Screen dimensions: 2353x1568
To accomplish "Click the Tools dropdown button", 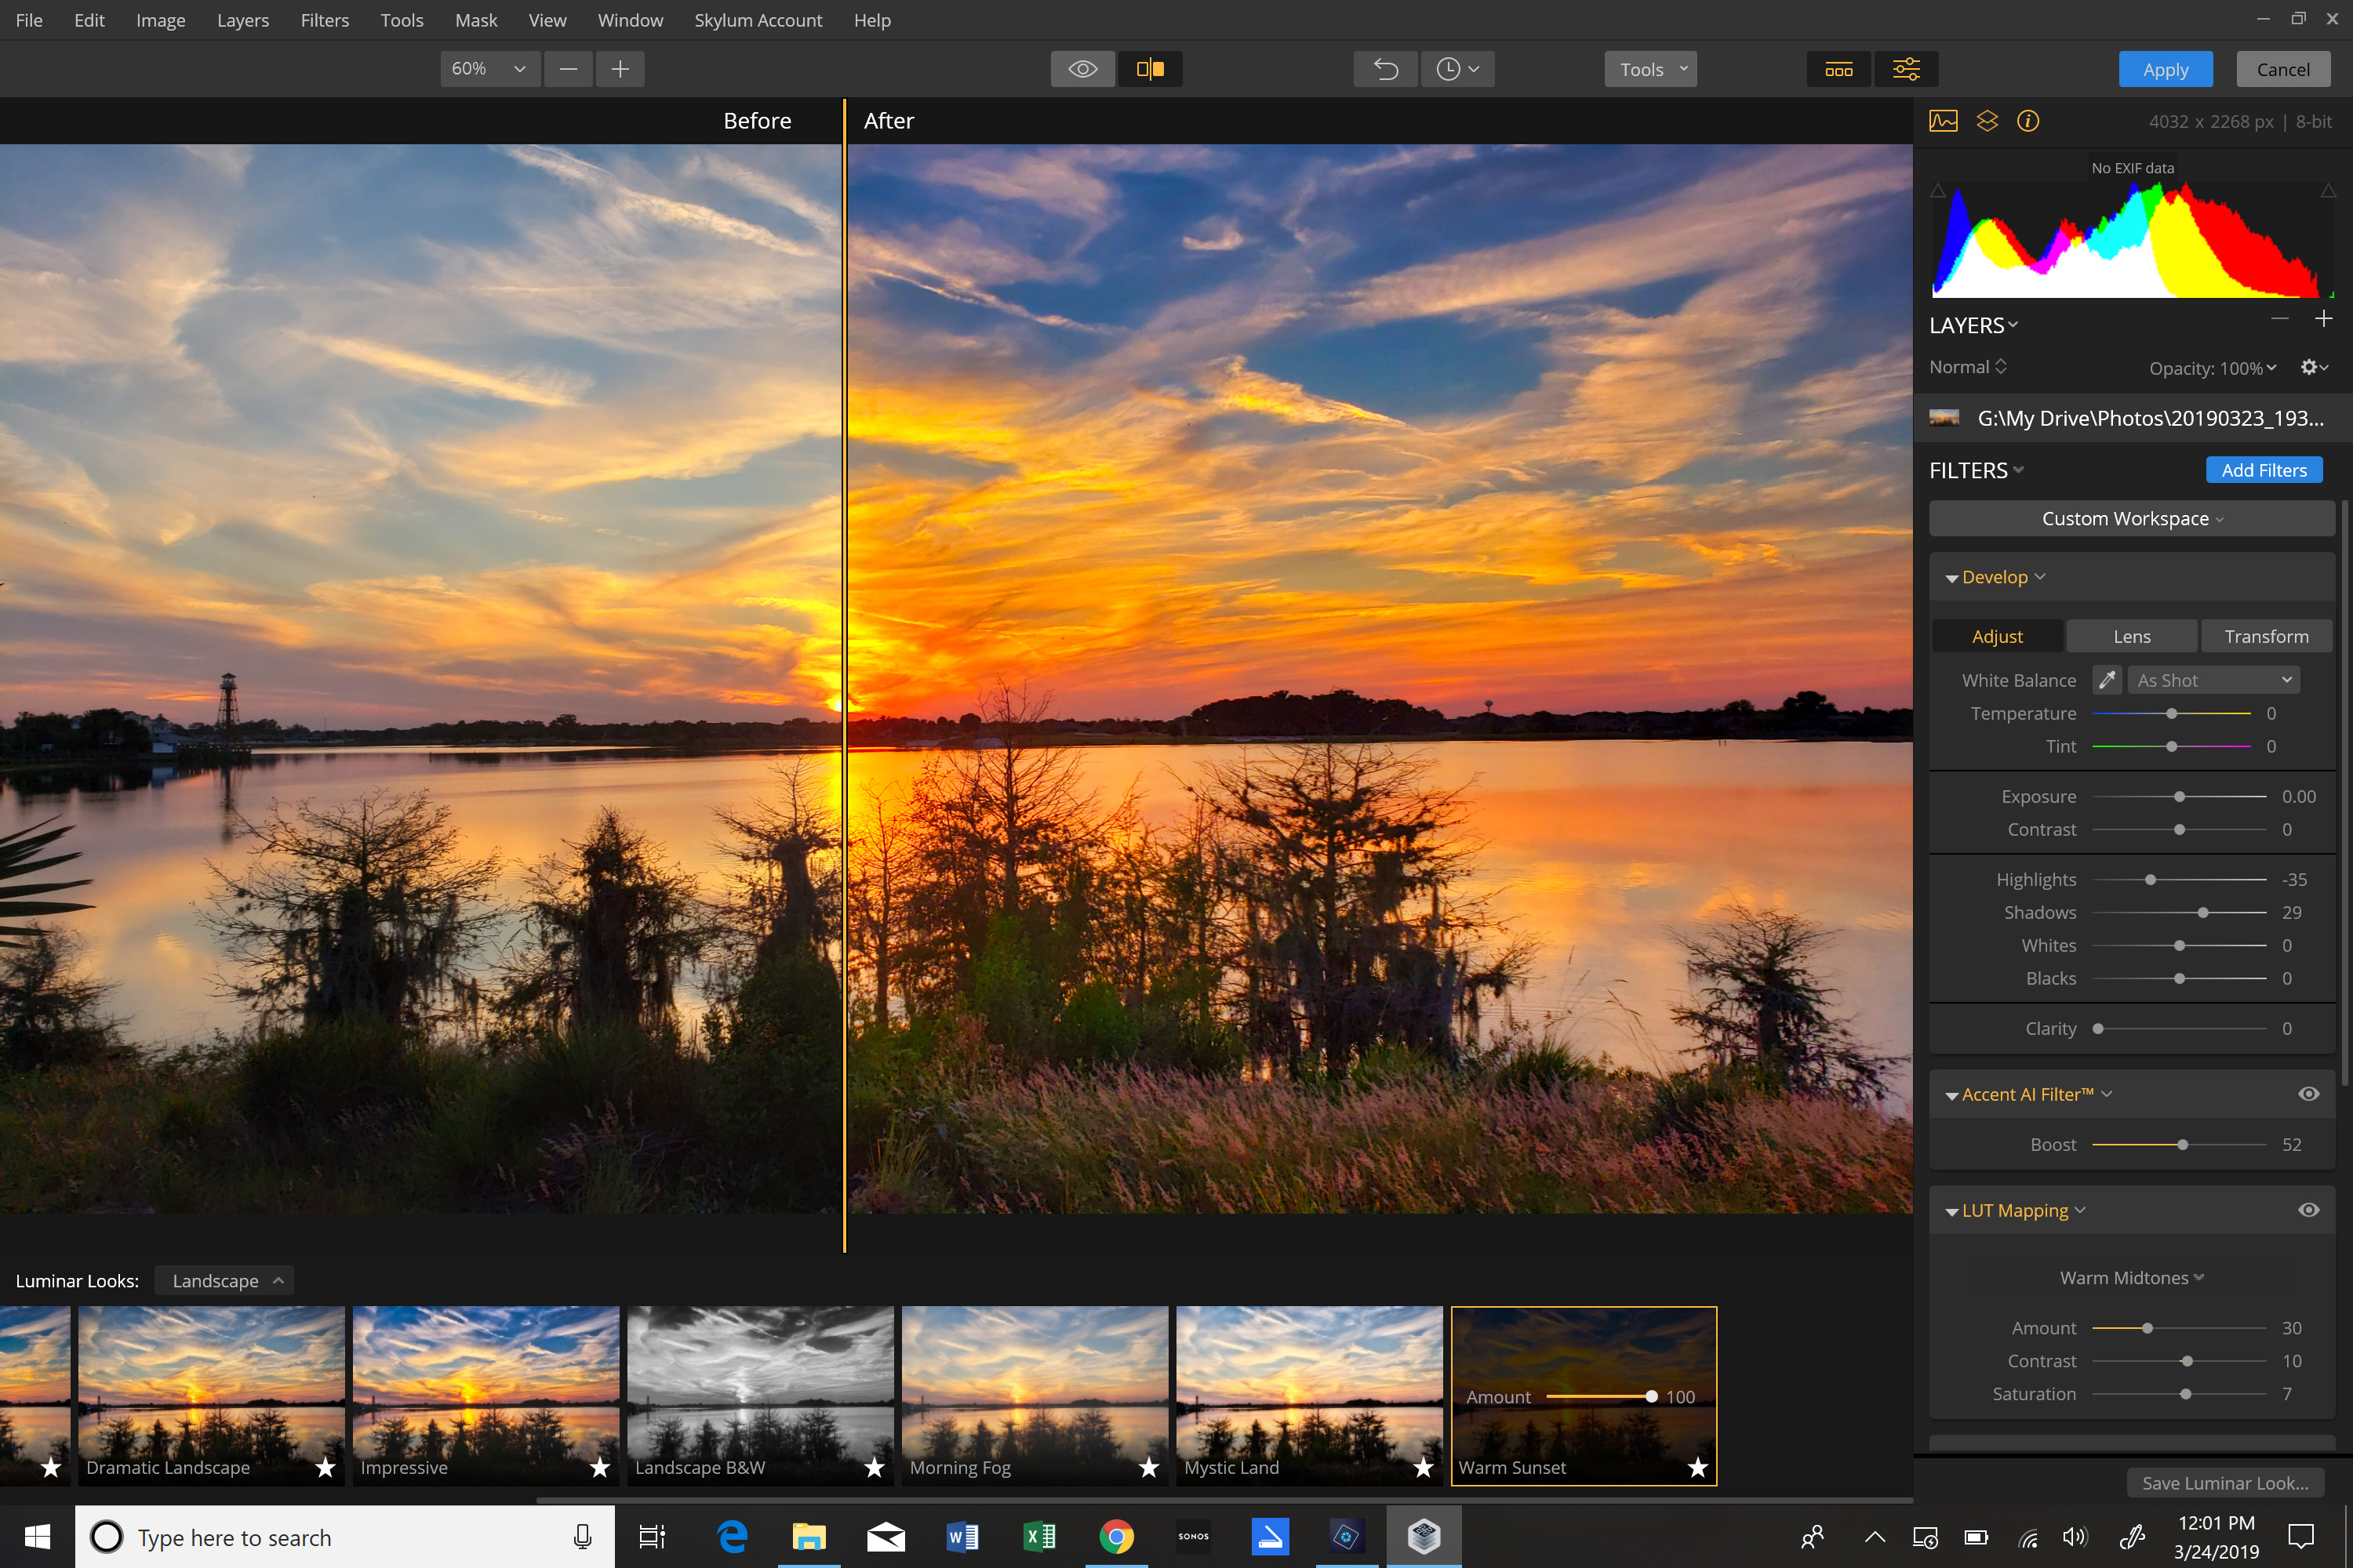I will 1647,68.
